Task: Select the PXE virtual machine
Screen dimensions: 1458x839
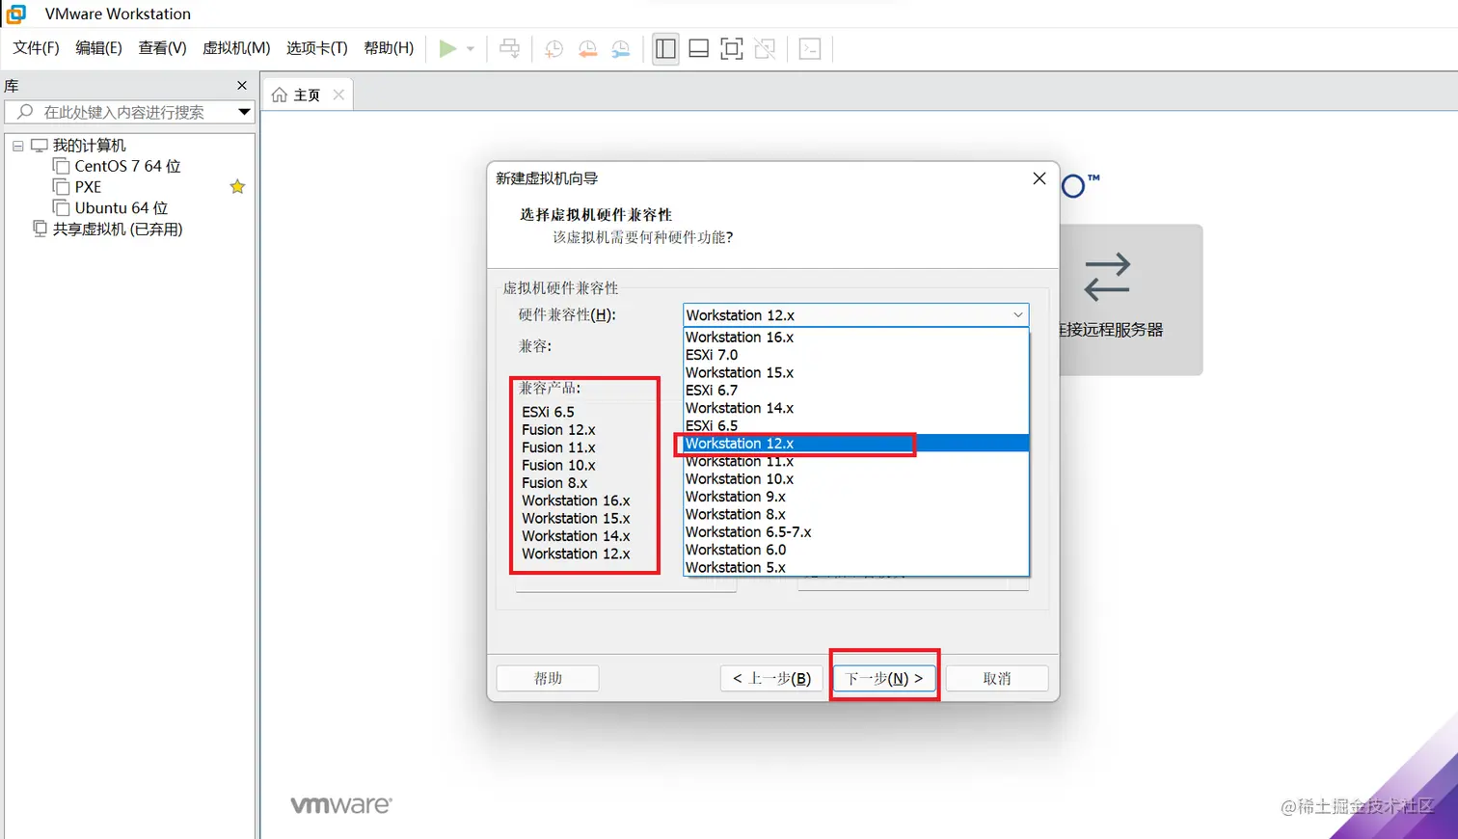Action: coord(88,187)
